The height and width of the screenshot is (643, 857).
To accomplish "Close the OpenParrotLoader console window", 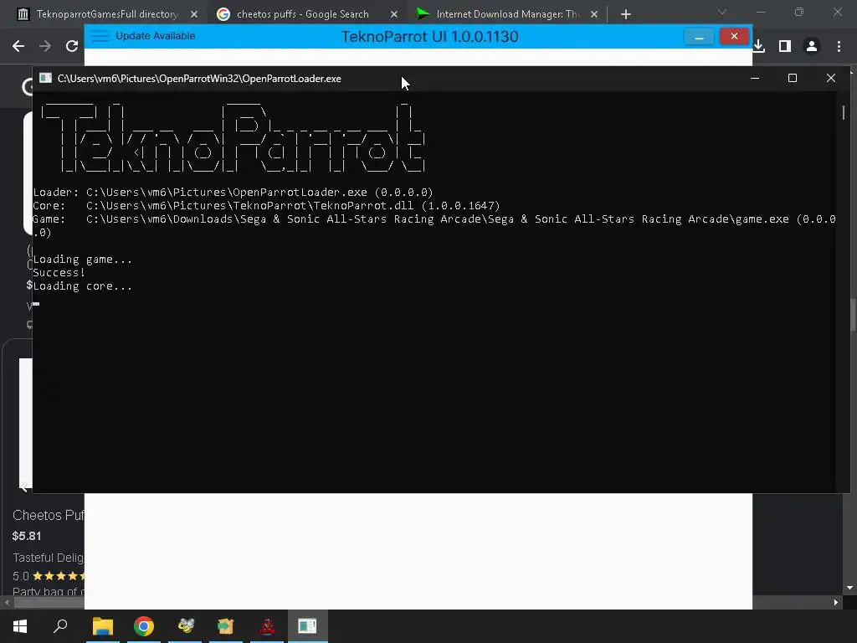I will tap(831, 78).
